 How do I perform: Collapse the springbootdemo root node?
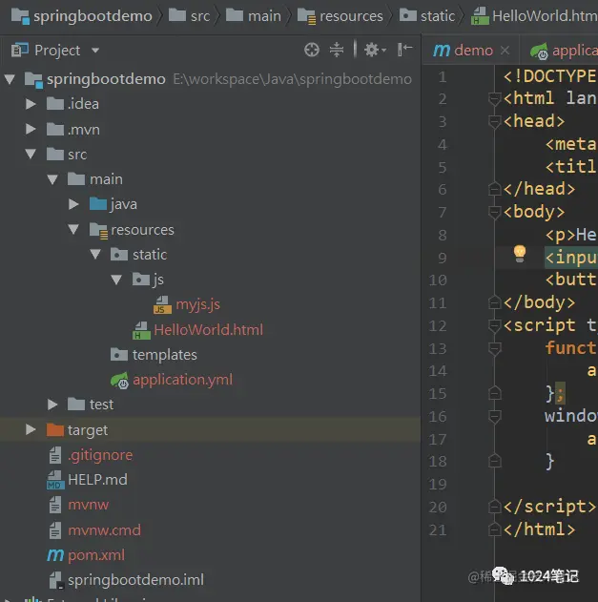[10, 79]
